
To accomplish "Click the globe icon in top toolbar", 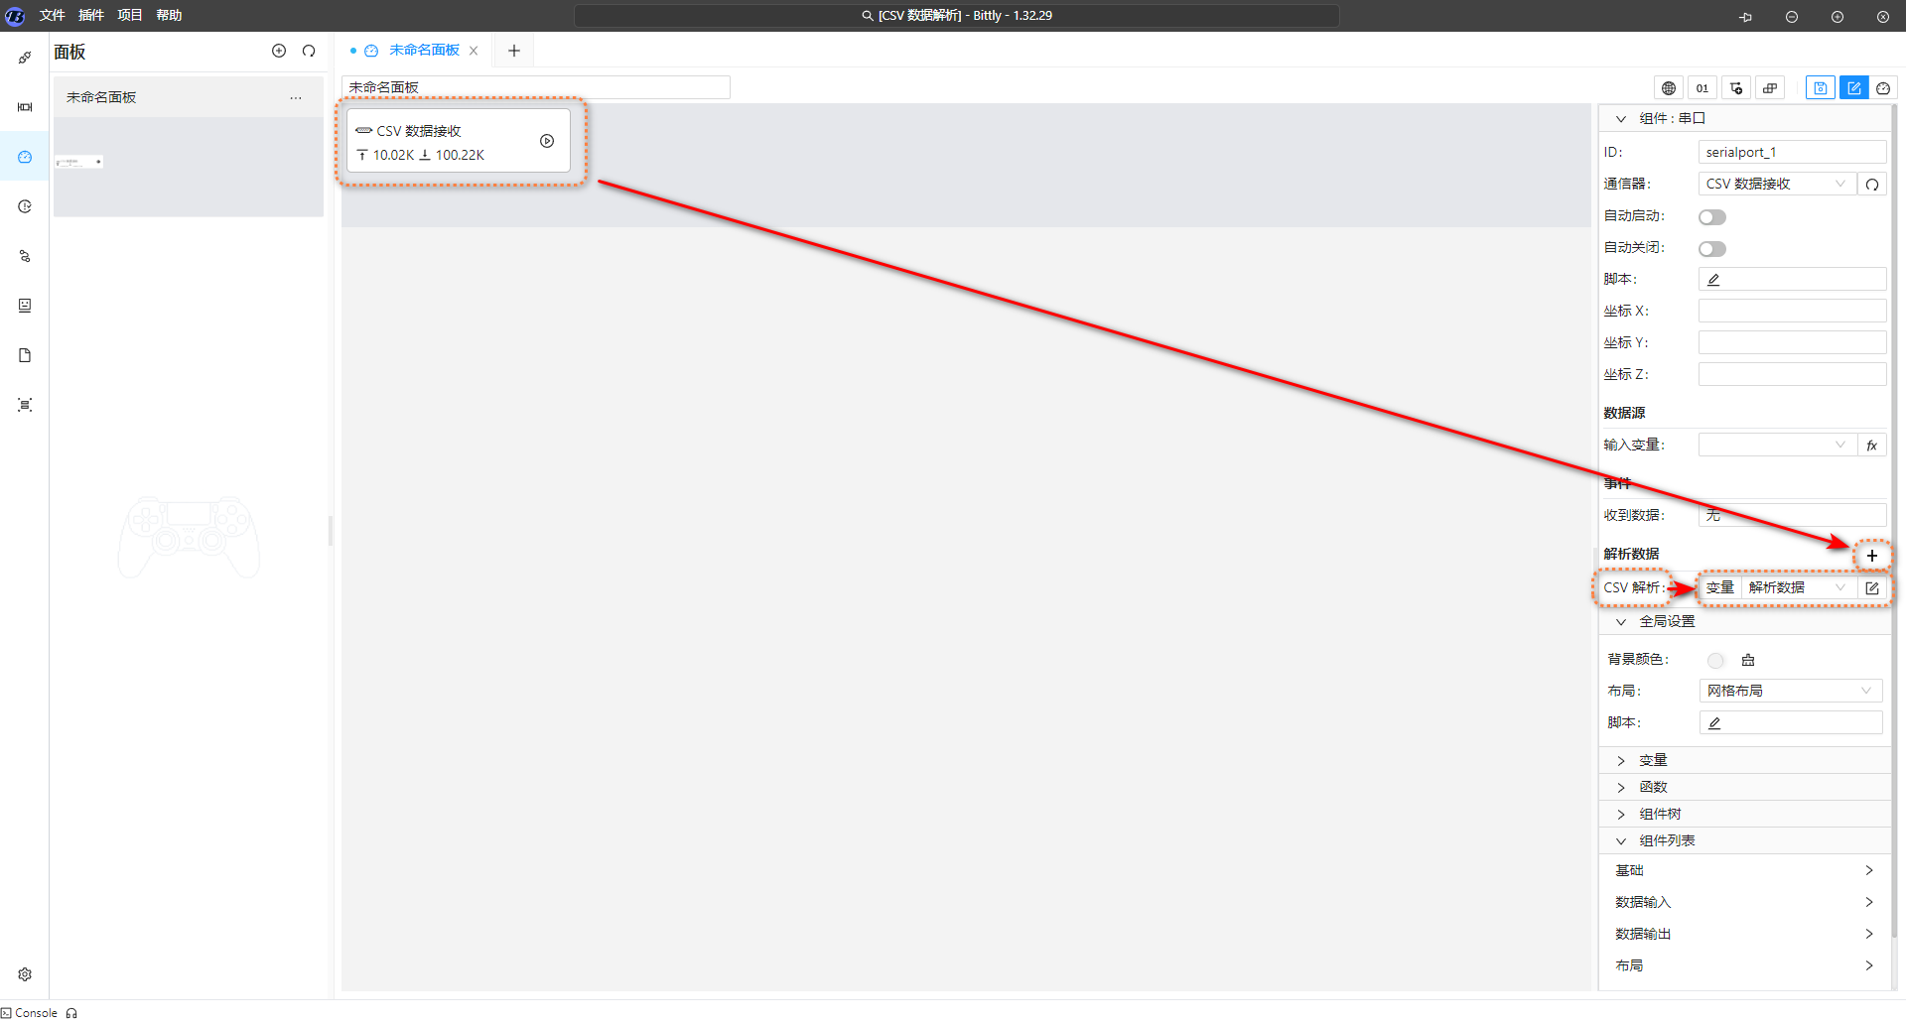I will pyautogui.click(x=1669, y=88).
